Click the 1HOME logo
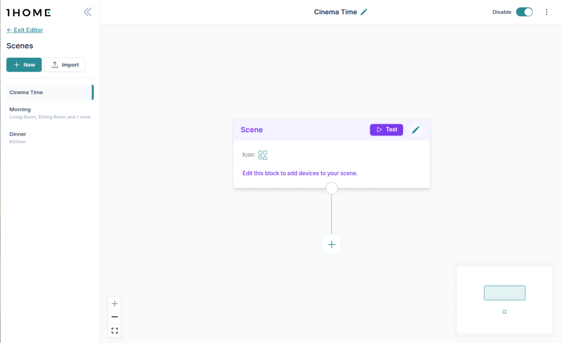The height and width of the screenshot is (343, 562). click(29, 13)
